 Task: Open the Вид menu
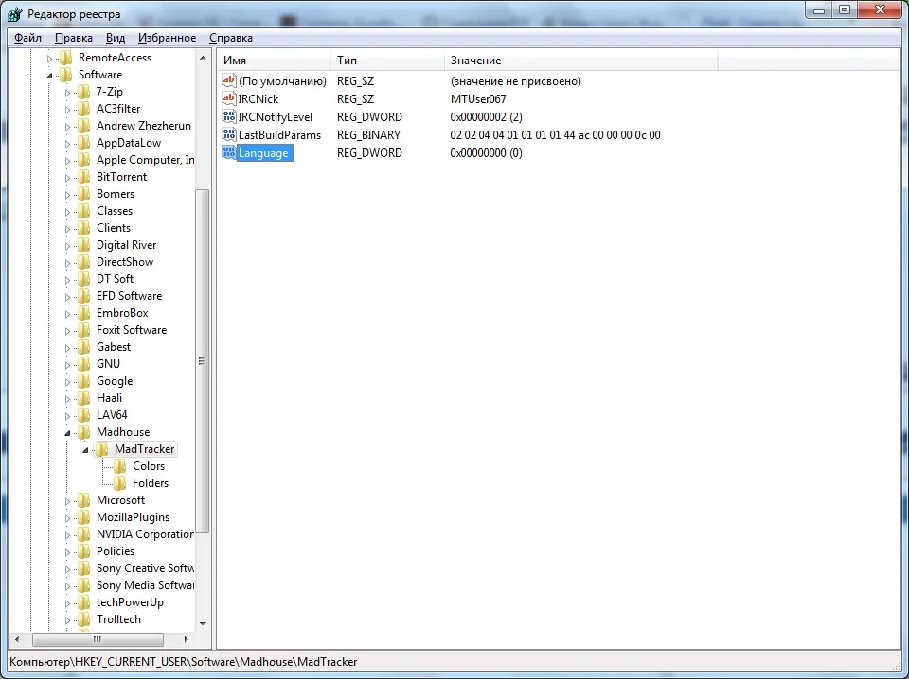pyautogui.click(x=116, y=38)
